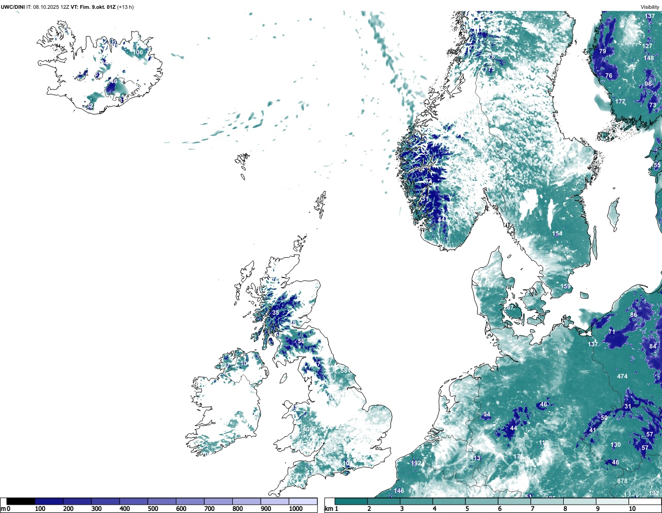Select the 5–6 km legend color box
The height and width of the screenshot is (513, 662).
(482, 501)
